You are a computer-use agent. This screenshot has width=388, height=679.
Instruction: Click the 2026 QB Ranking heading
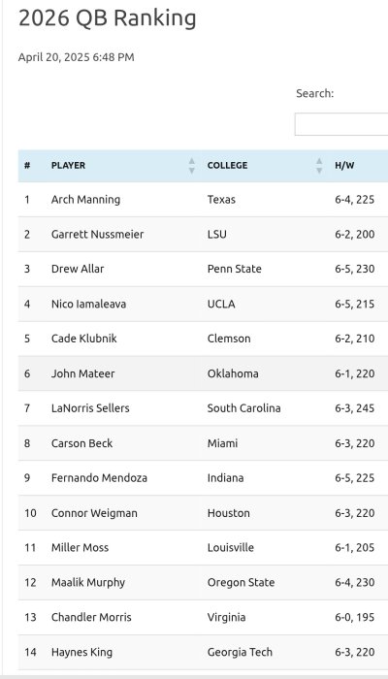point(108,18)
